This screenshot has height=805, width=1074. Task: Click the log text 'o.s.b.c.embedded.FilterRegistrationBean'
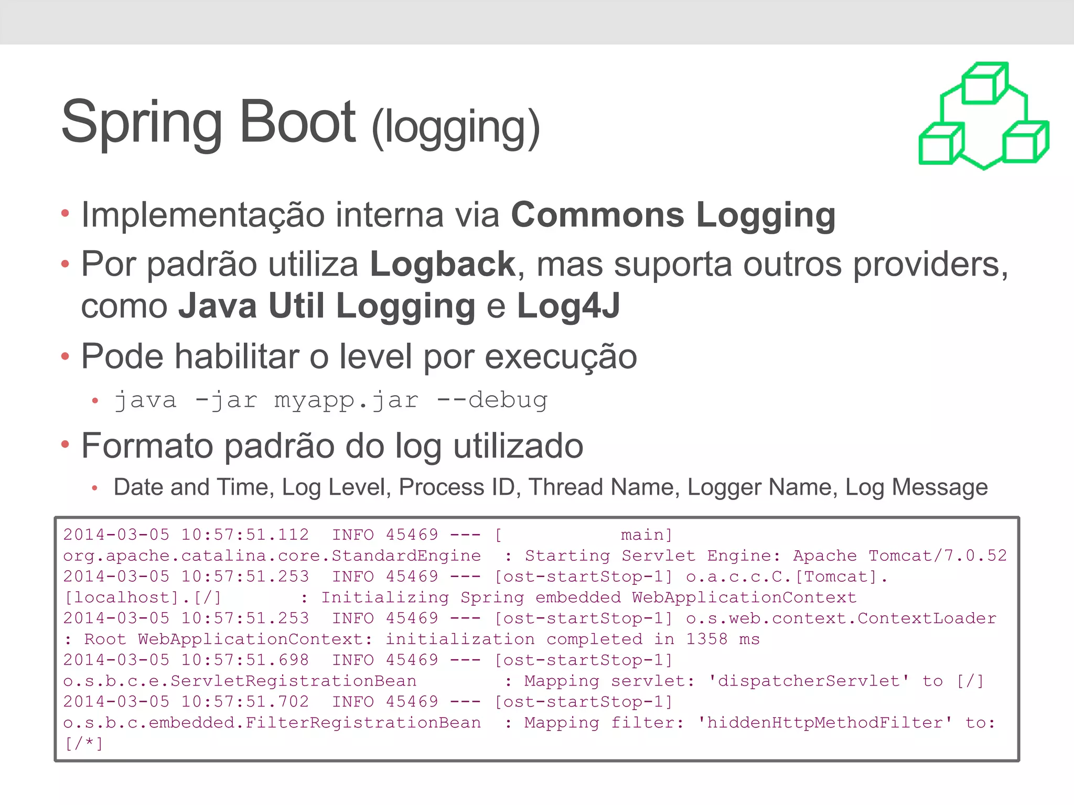[x=272, y=723]
